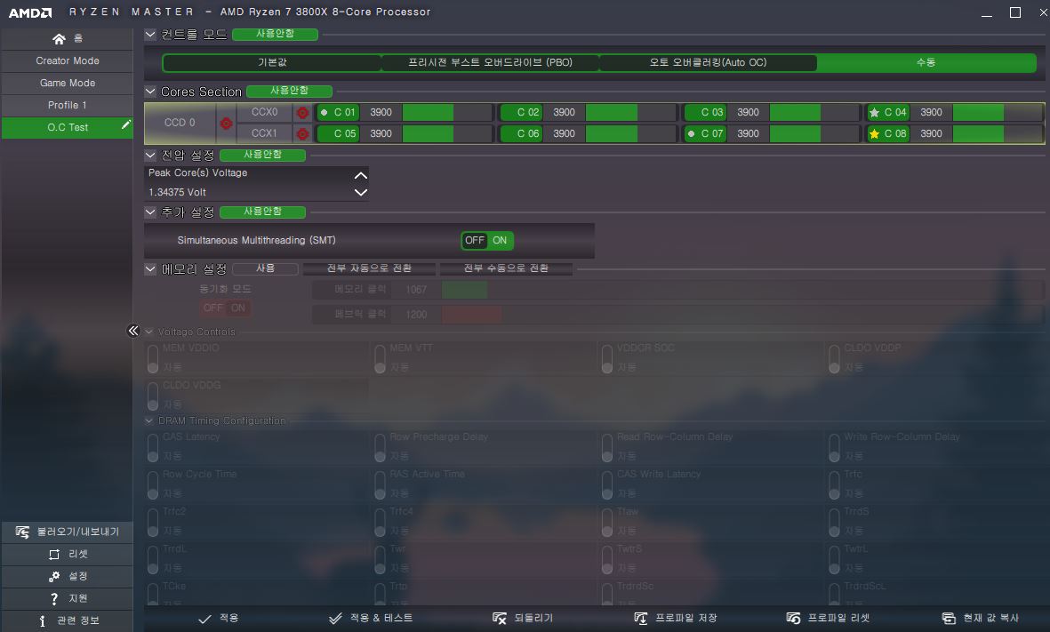This screenshot has width=1050, height=632.
Task: Toggle the sync mode (동기화 모드) OFF/ON switch
Action: (225, 308)
